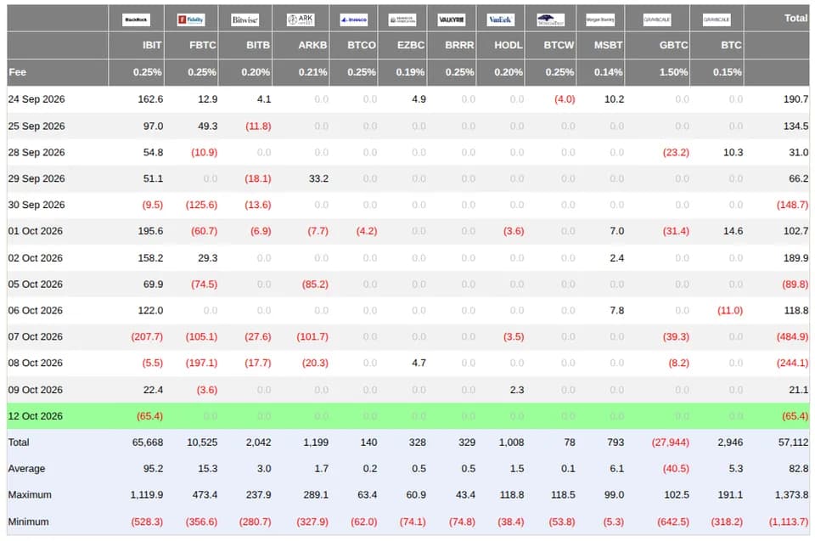The width and height of the screenshot is (815, 541).
Task: Select the 162.6 IBIT value for 24 Sep
Action: 150,99
